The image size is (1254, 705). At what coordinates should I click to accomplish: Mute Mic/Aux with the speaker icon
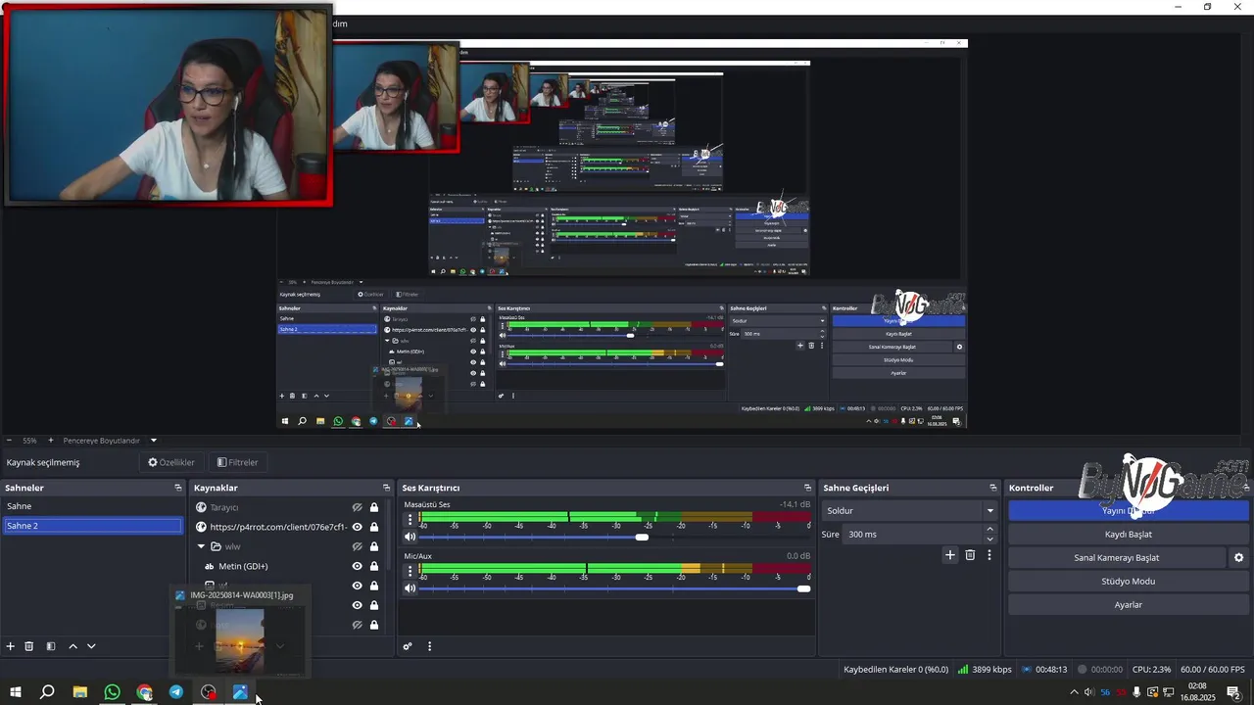pos(410,587)
